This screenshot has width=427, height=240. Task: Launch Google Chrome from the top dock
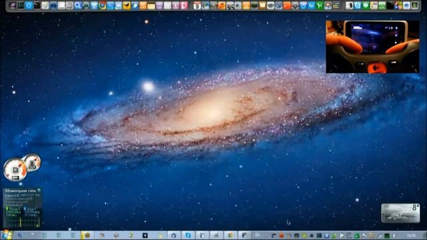[102, 5]
